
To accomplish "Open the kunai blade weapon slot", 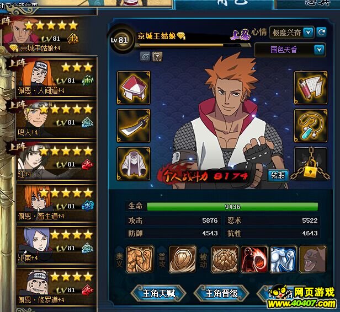I will tap(134, 126).
